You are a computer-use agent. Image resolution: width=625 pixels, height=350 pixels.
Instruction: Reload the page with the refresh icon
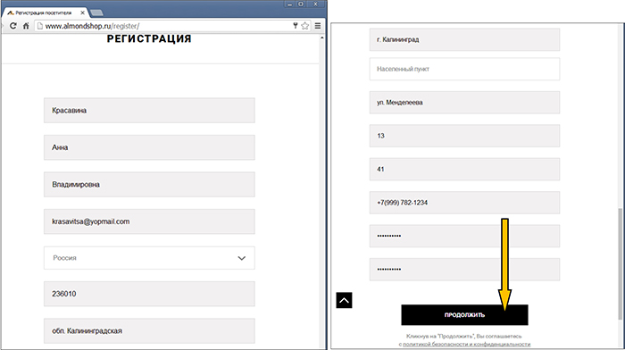[13, 26]
